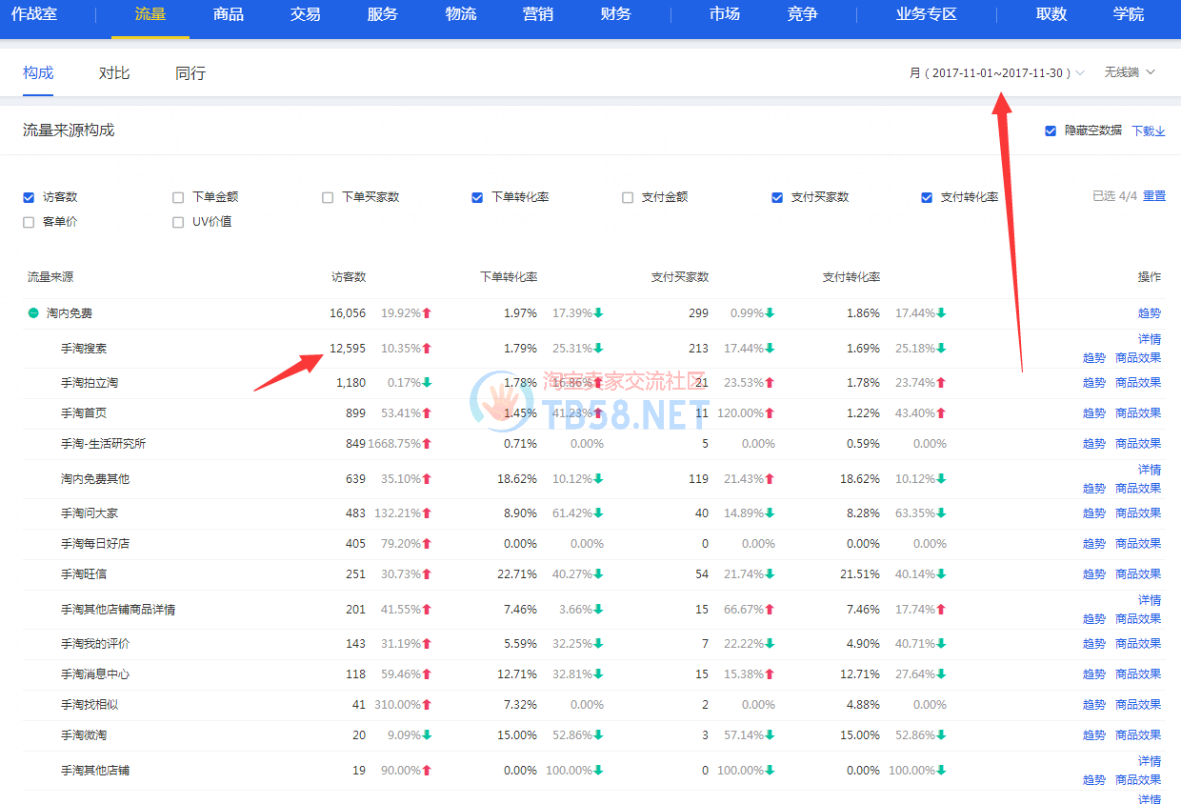Click the 16,056 visitor count value
1181x804 pixels.
[x=348, y=313]
